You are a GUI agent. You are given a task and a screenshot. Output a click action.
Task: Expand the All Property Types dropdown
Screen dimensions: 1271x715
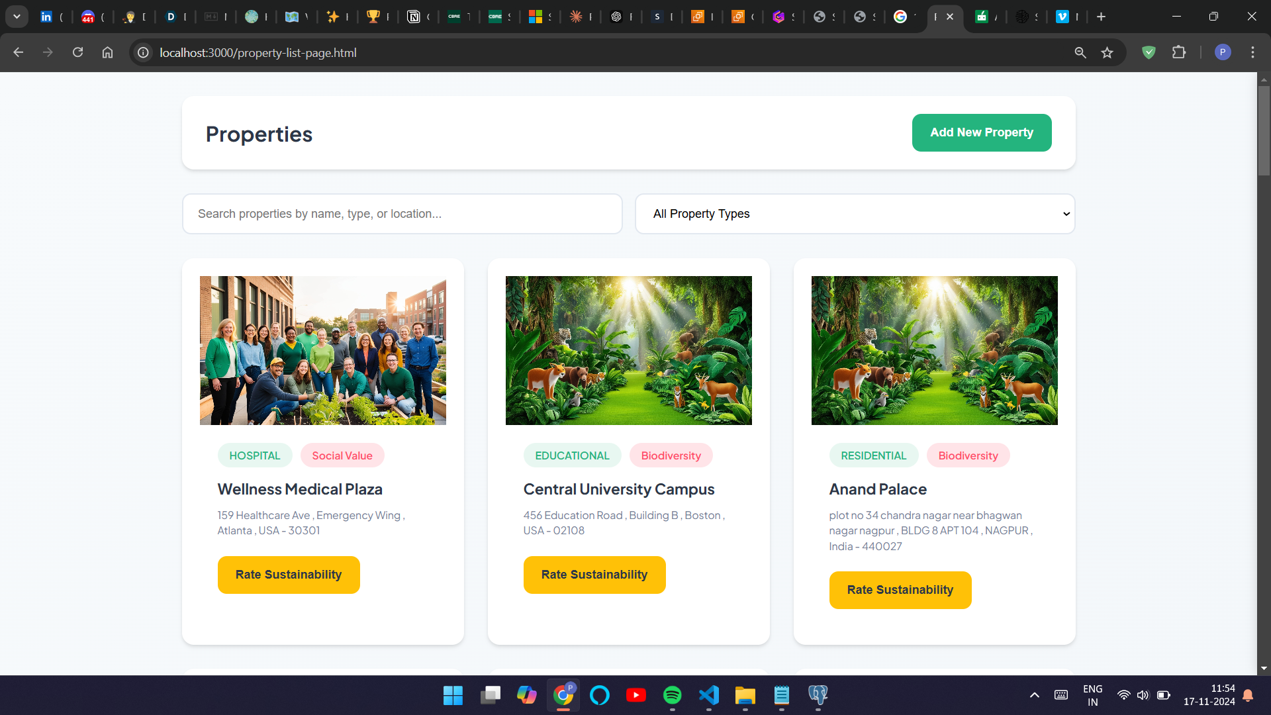(855, 214)
